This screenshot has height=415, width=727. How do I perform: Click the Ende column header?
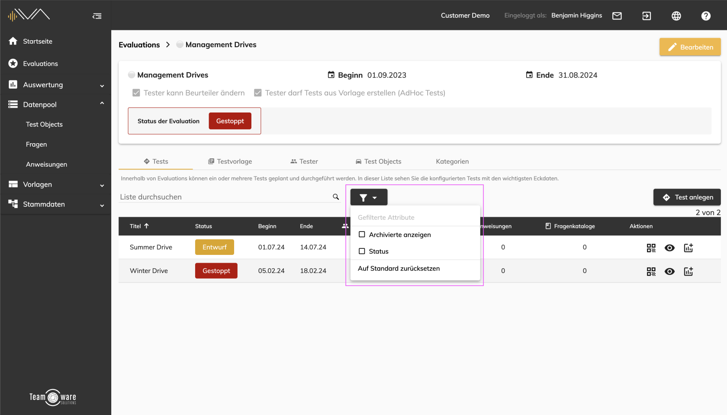coord(306,226)
